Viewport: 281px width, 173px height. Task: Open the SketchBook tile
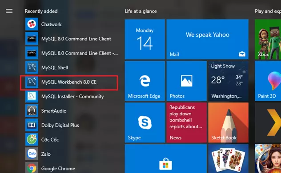click(229, 122)
